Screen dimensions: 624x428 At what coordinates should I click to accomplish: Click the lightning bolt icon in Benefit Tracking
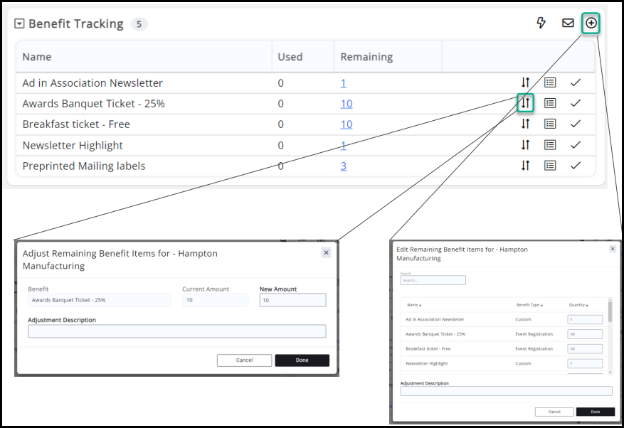[541, 23]
